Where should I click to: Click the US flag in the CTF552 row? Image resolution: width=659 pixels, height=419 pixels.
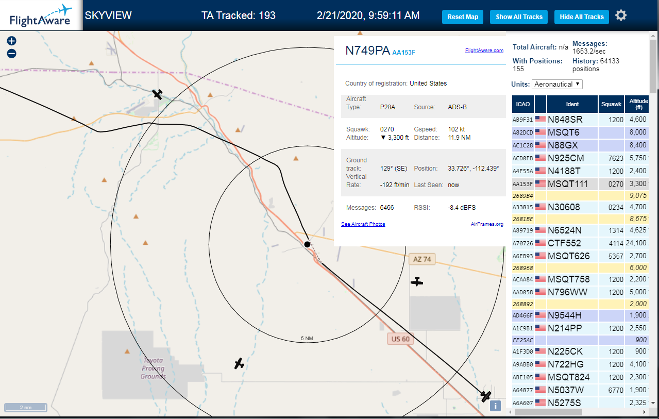[540, 243]
